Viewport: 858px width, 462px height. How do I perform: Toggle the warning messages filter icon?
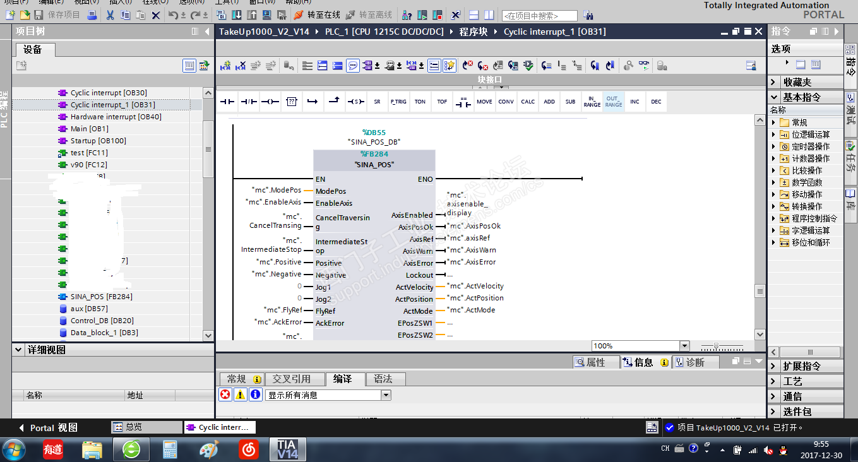point(241,394)
